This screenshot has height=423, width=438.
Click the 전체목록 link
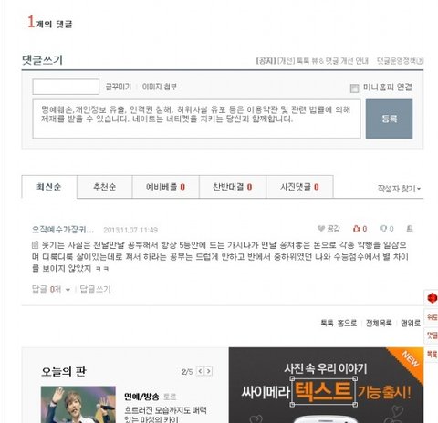pos(379,323)
